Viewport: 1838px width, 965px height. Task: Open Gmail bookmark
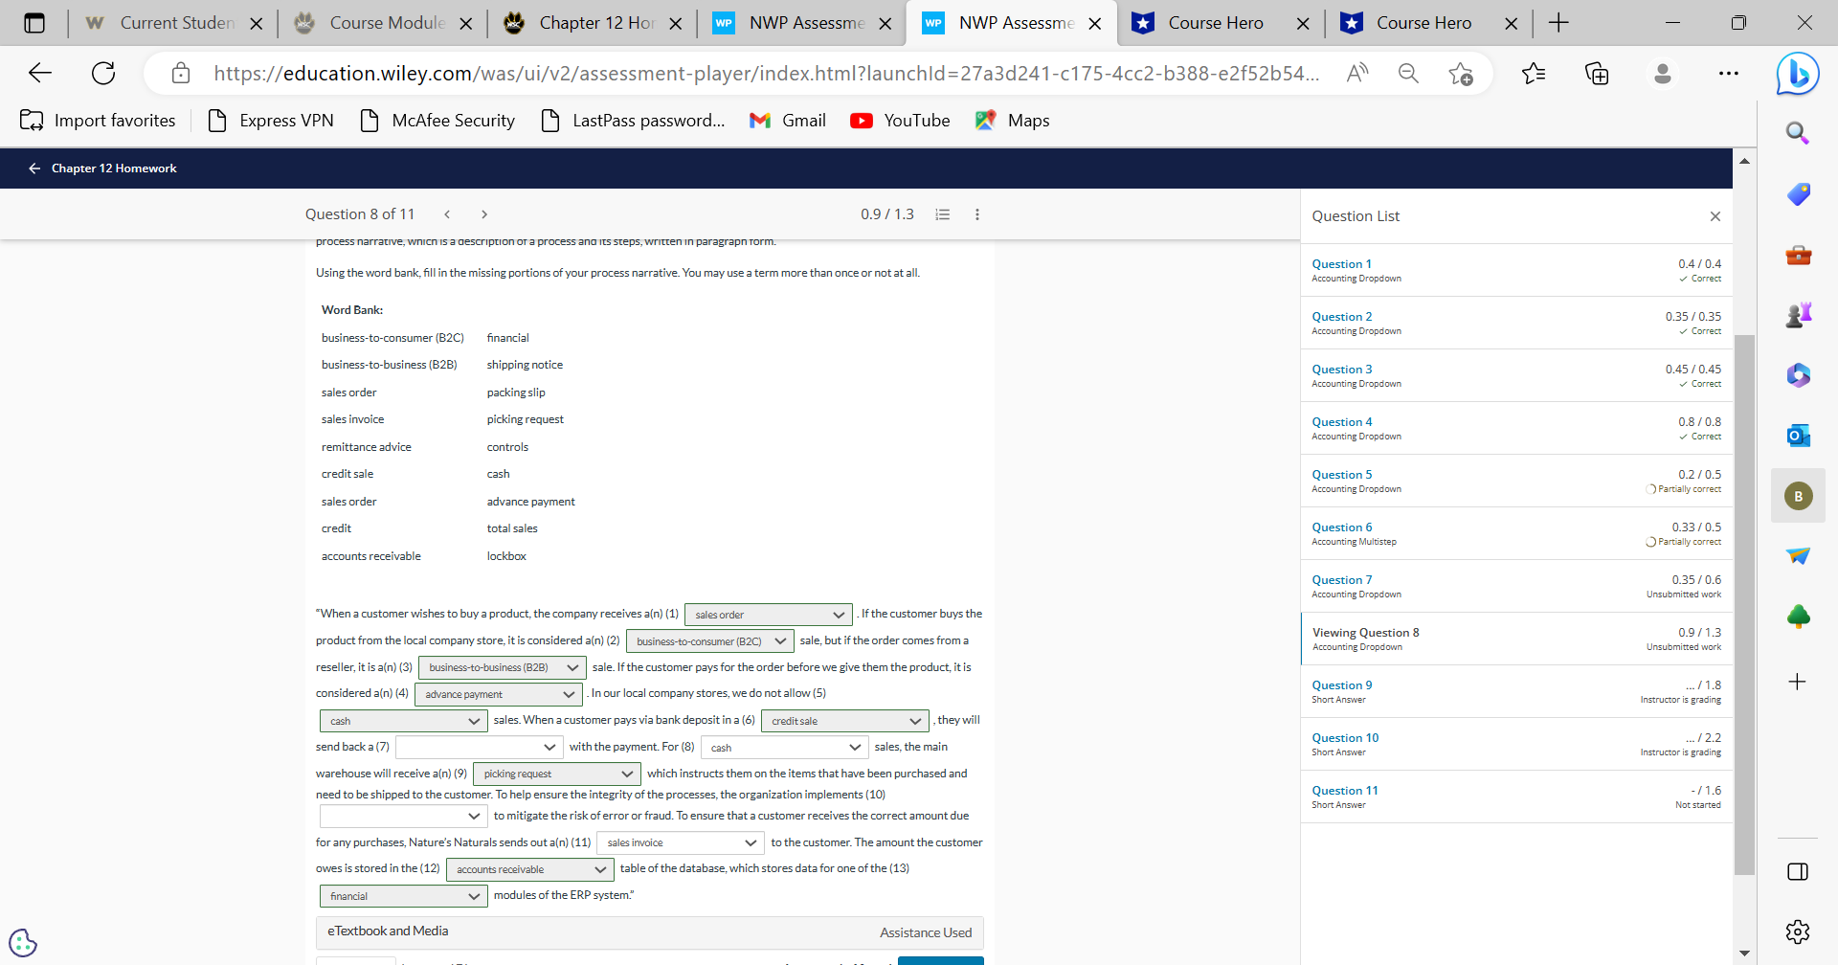click(788, 121)
